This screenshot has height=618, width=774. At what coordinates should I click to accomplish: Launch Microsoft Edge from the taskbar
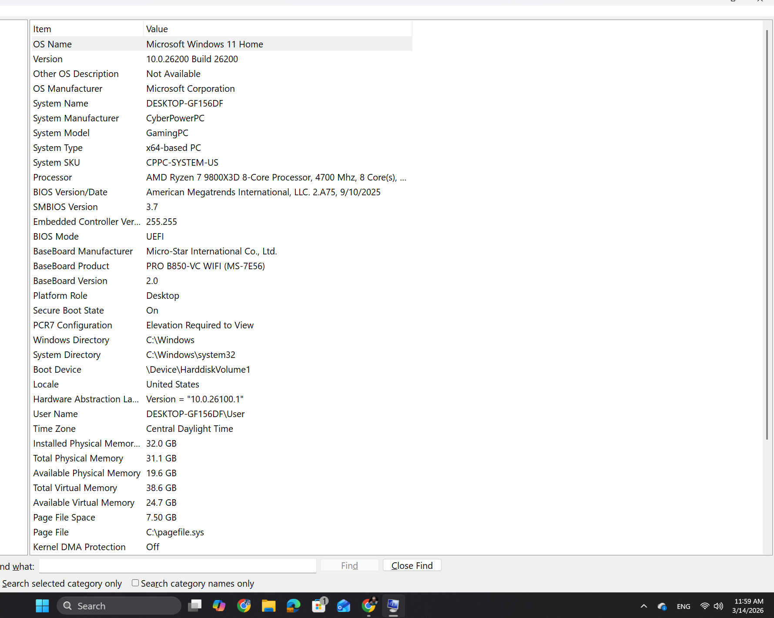click(x=294, y=606)
